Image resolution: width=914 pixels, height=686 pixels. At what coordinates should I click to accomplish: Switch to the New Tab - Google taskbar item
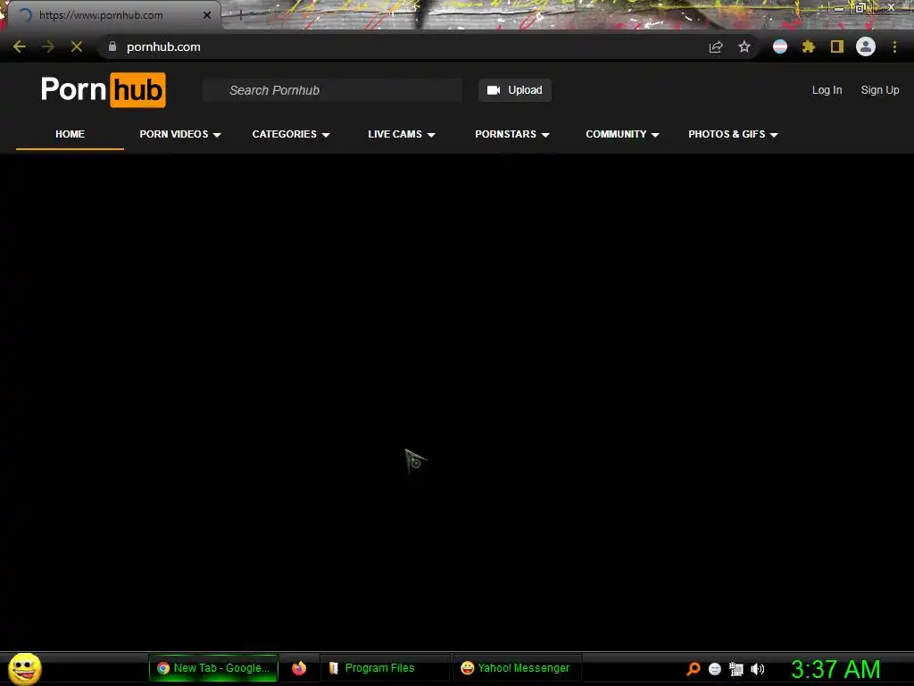[x=213, y=668]
